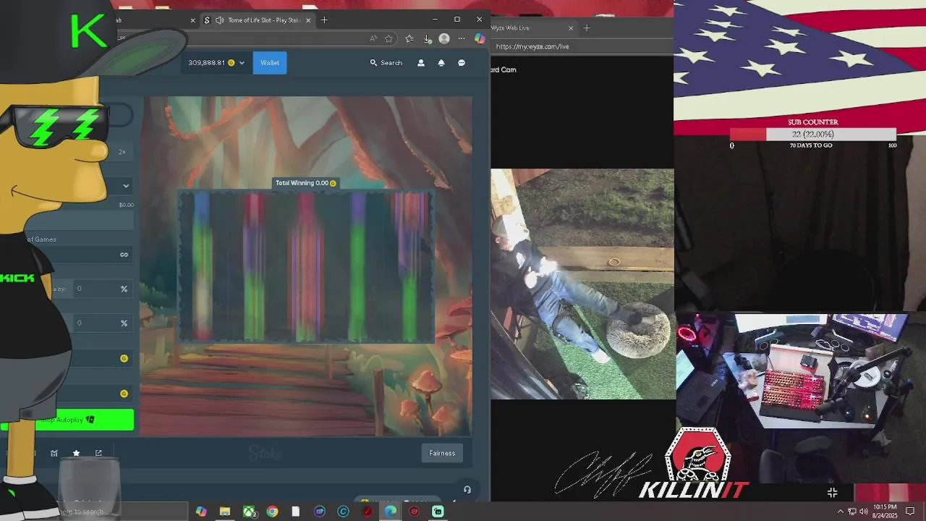Open the green Kick-style taskbar app
The width and height of the screenshot is (926, 521).
pos(438,512)
